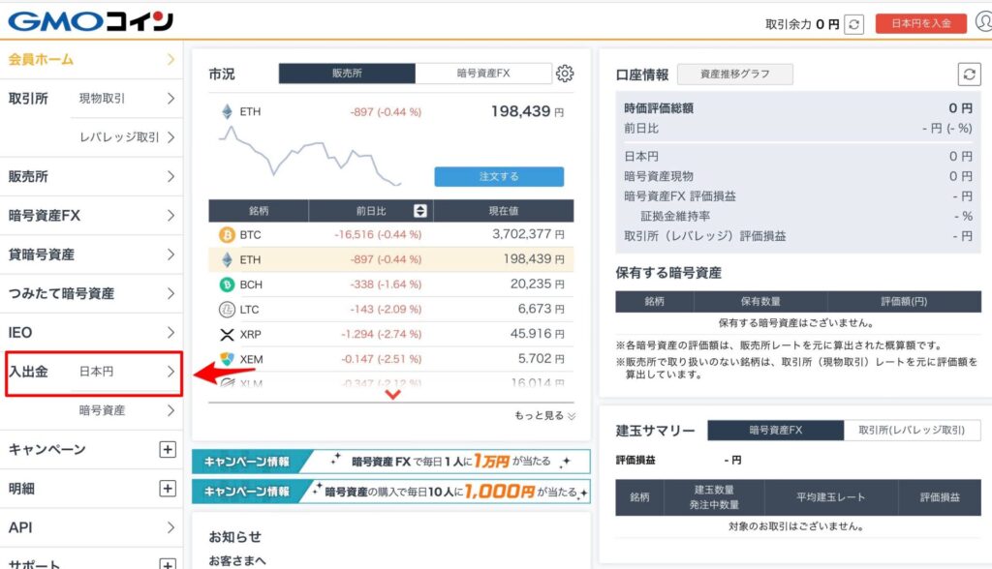Open the user account profile icon

(x=984, y=21)
